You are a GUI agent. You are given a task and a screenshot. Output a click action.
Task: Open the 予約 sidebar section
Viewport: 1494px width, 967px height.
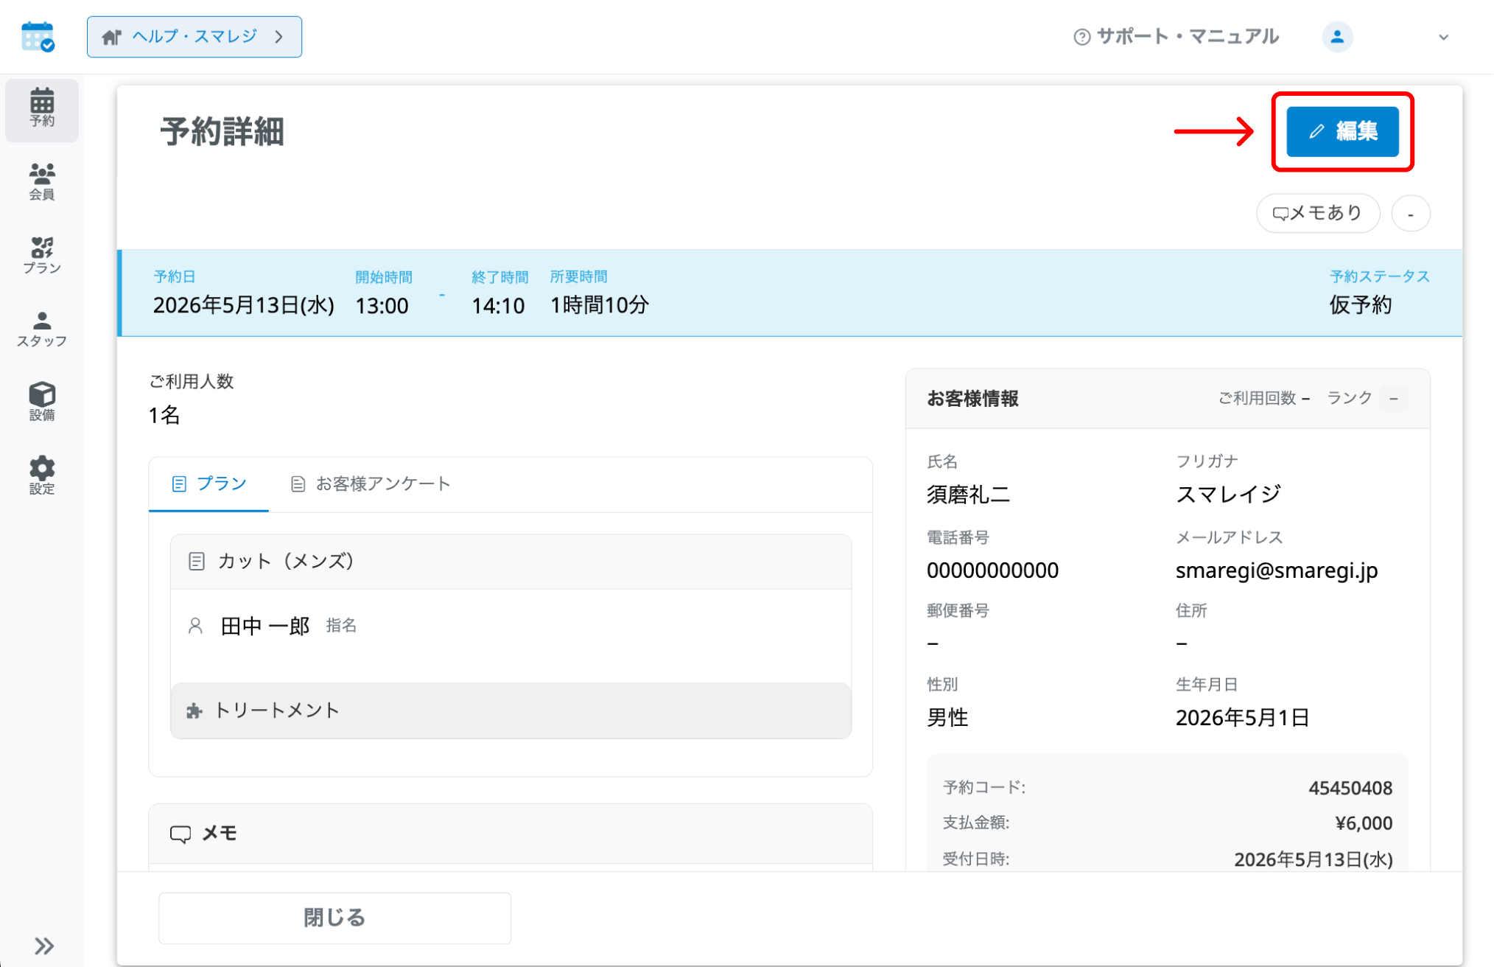pyautogui.click(x=42, y=109)
